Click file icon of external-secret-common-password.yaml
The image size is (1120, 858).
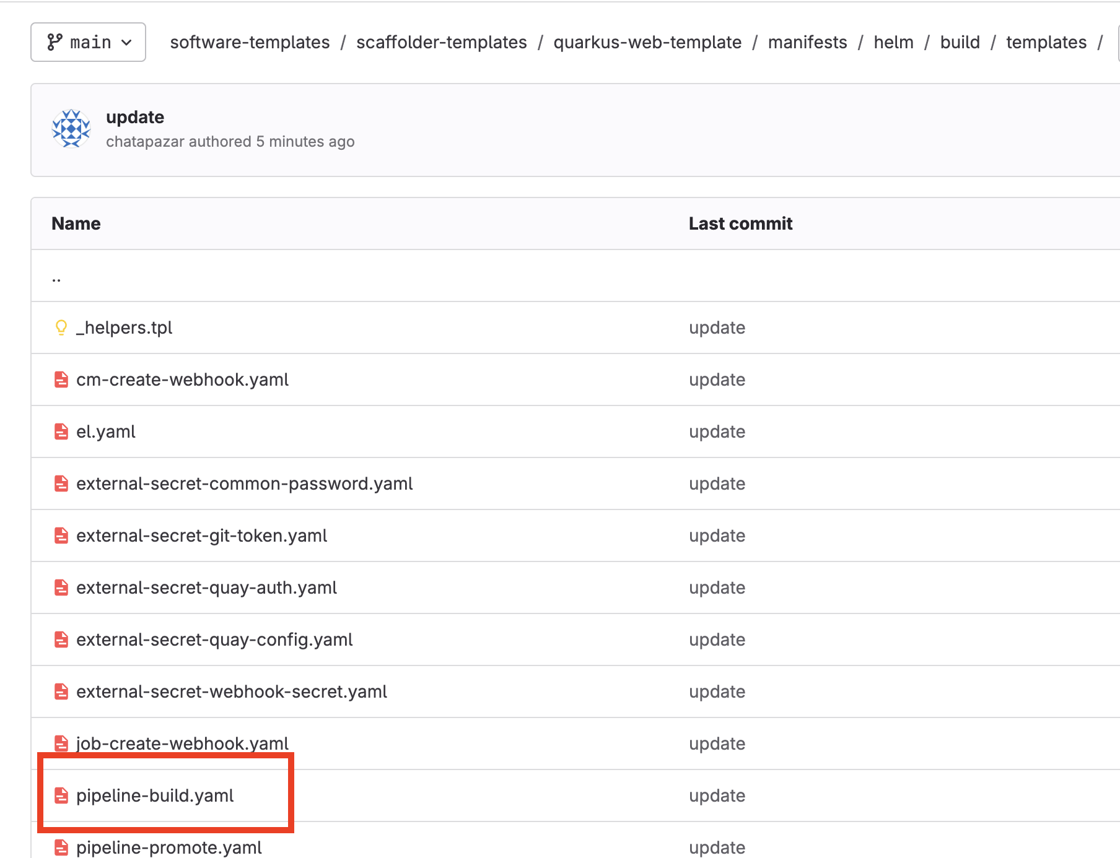click(x=61, y=483)
